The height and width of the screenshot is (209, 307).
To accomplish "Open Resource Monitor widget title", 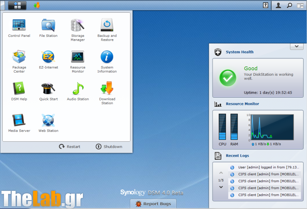I will pyautogui.click(x=243, y=104).
